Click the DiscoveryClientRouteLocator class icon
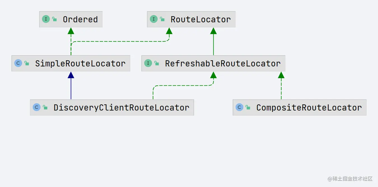 coord(37,107)
